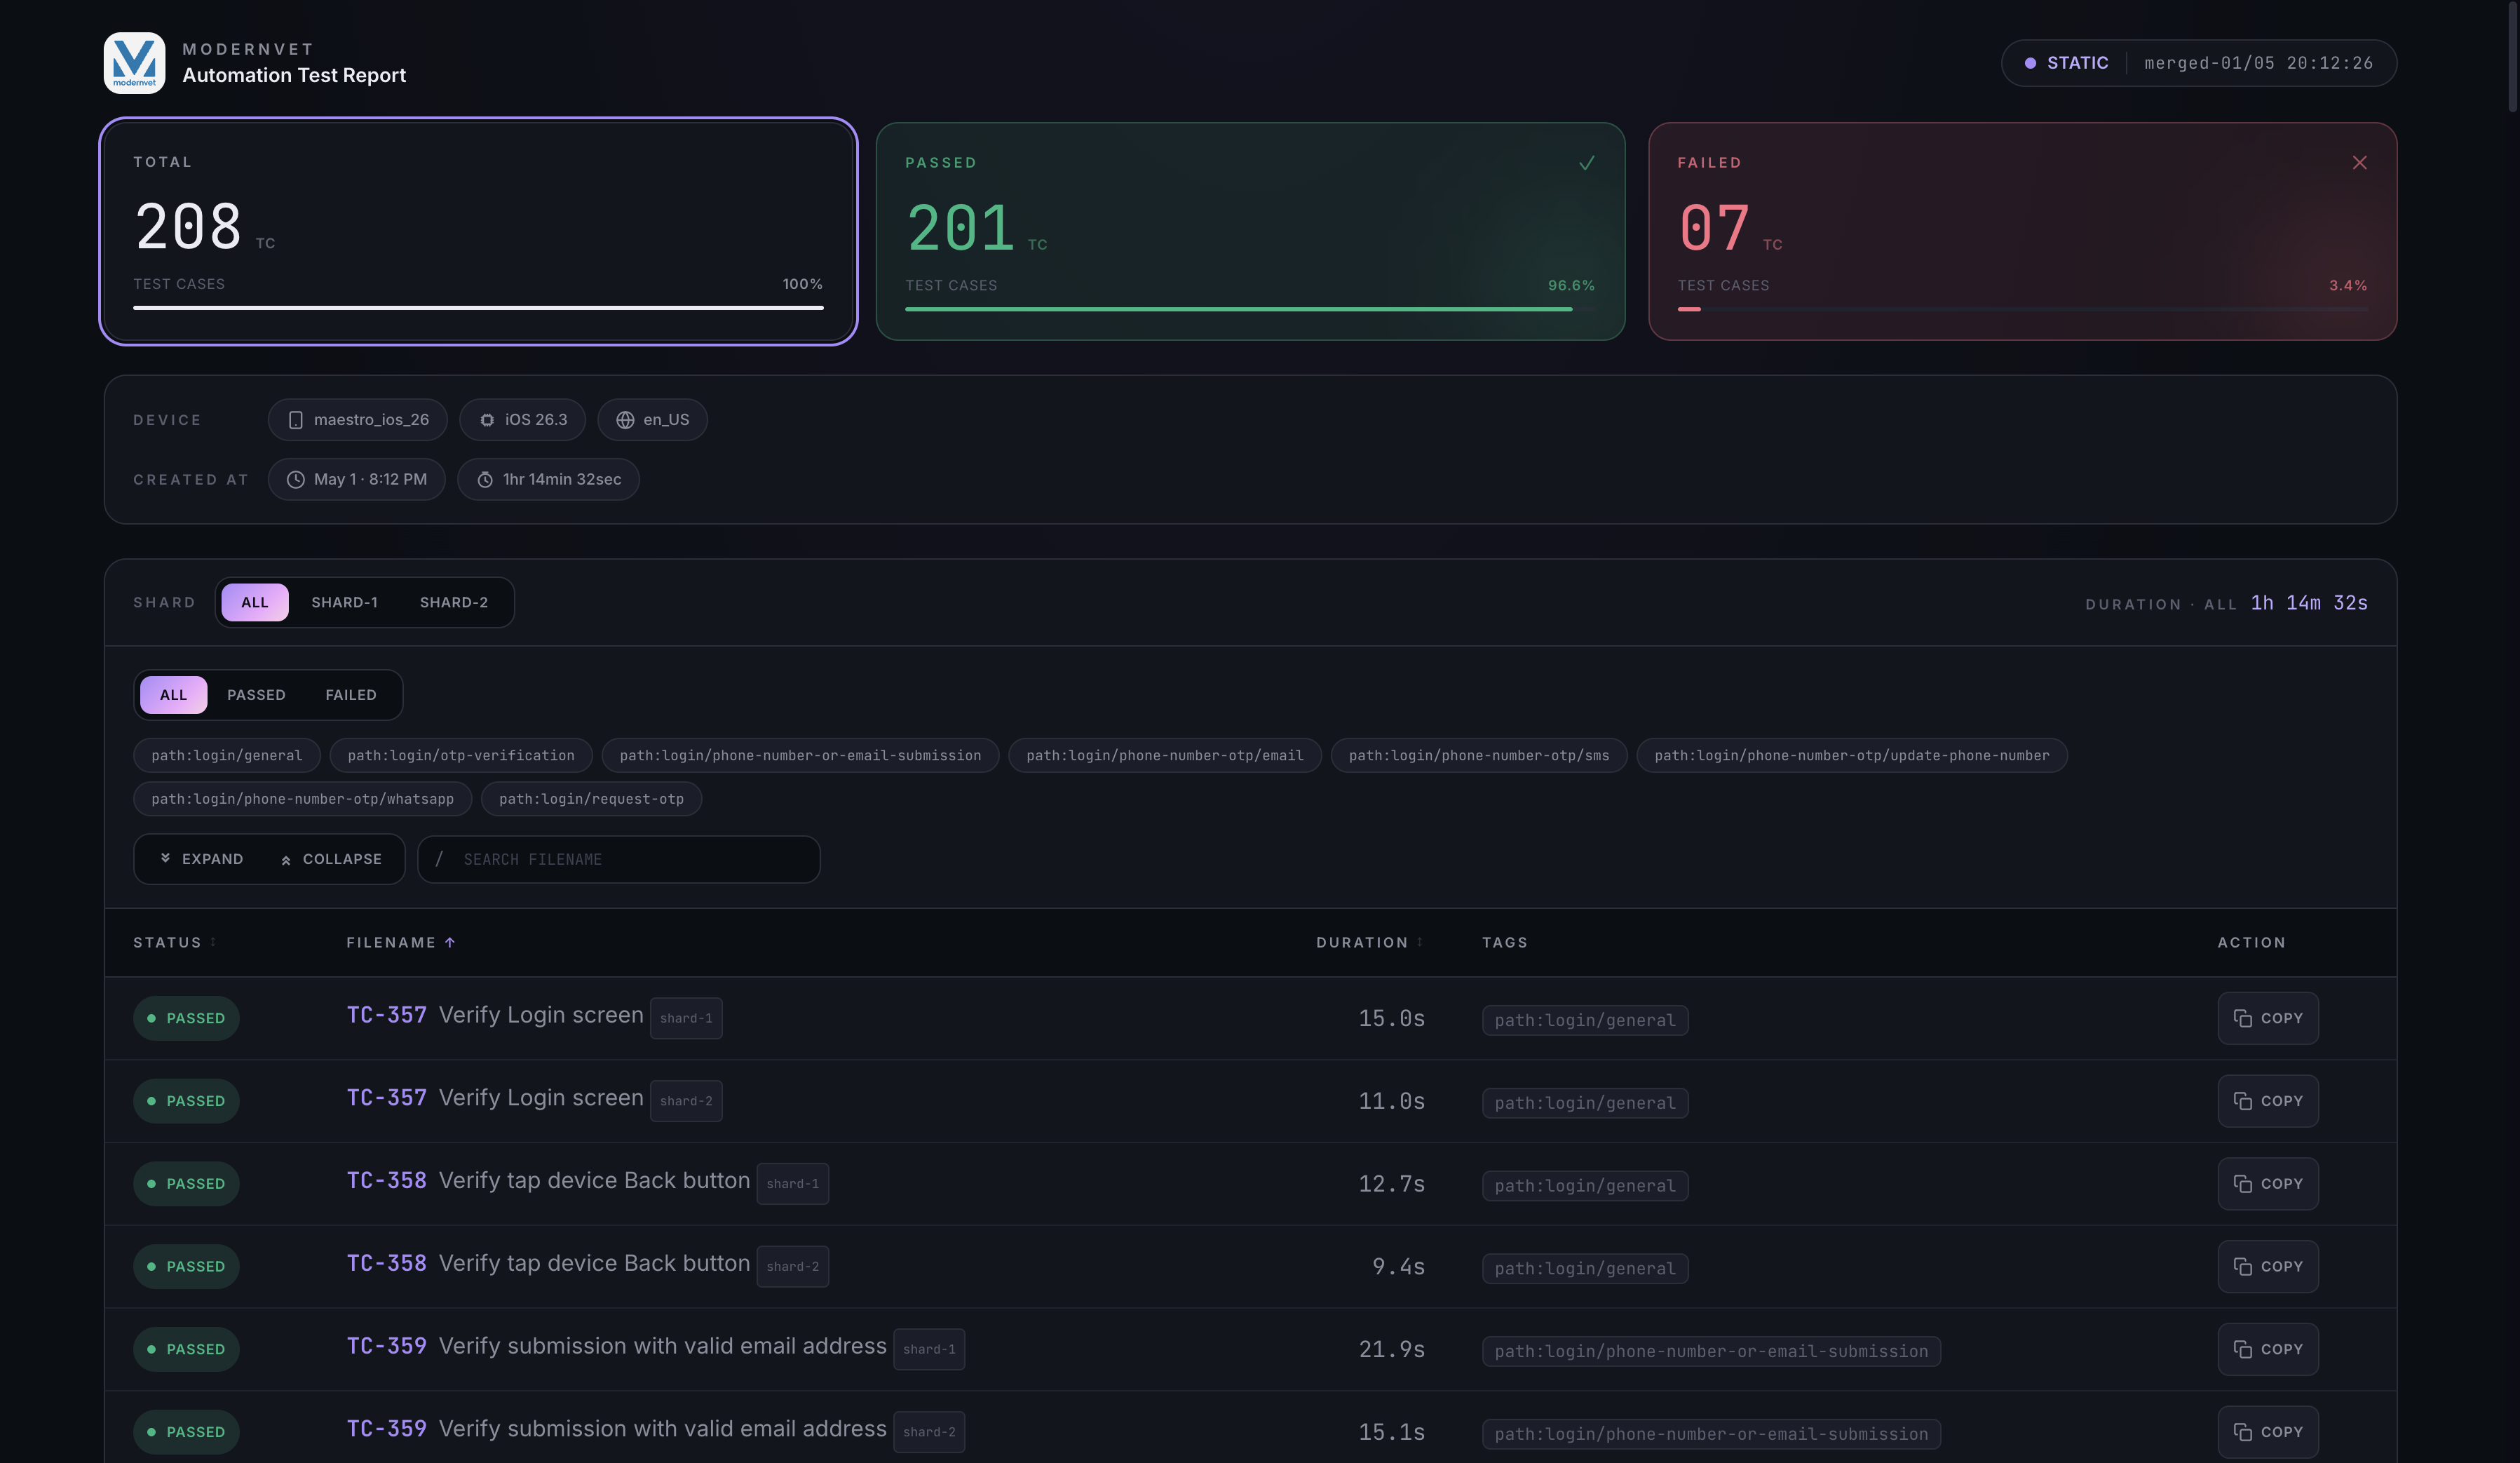2520x1463 pixels.
Task: Expand the TC-357 shard-2 Verify Login screen row
Action: click(x=1250, y=1101)
